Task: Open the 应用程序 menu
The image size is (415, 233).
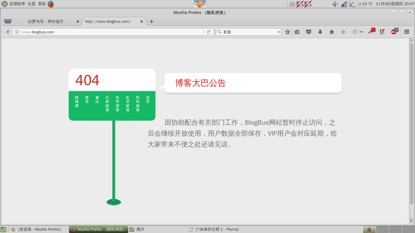Action: (x=17, y=4)
